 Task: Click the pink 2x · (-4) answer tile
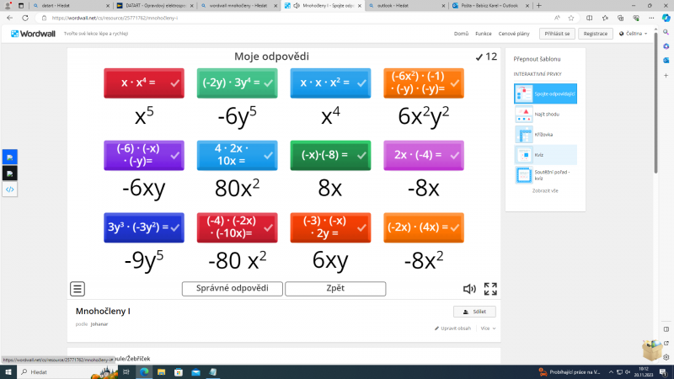tap(423, 155)
